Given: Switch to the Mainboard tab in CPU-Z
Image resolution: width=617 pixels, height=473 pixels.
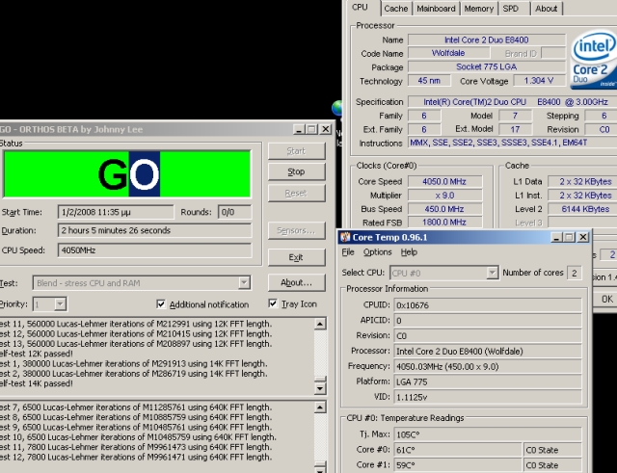Looking at the screenshot, I should (436, 9).
